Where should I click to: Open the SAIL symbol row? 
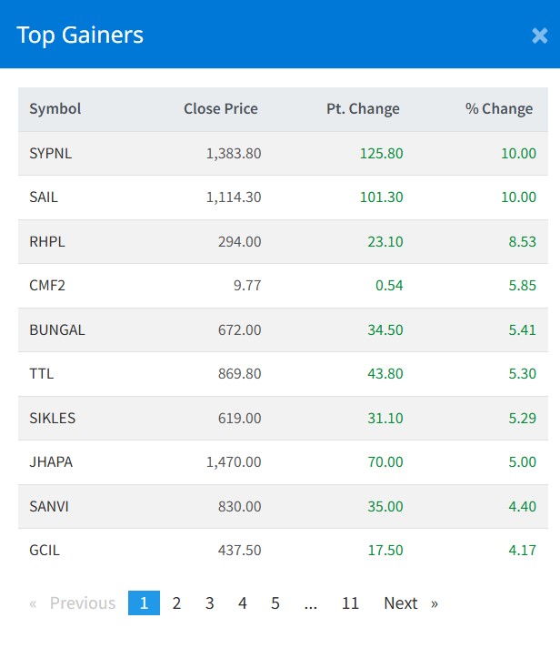(44, 197)
